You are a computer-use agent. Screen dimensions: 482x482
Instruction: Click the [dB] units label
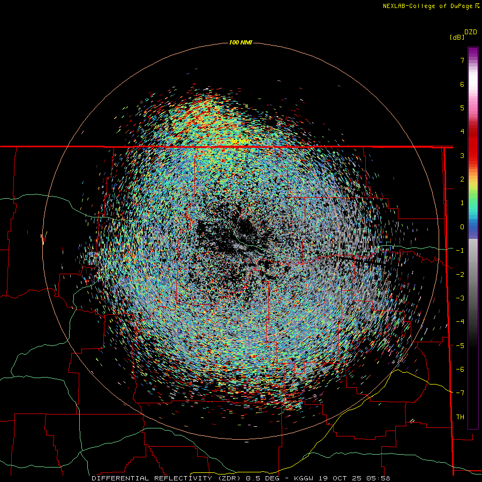pos(457,37)
